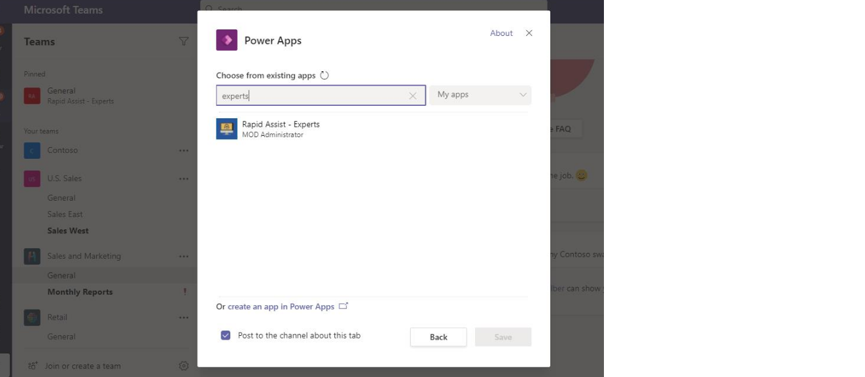Image resolution: width=865 pixels, height=377 pixels.
Task: Open Retail team more options
Action: (x=184, y=318)
